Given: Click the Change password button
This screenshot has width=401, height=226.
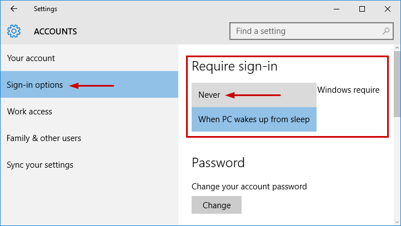Looking at the screenshot, I should point(217,205).
